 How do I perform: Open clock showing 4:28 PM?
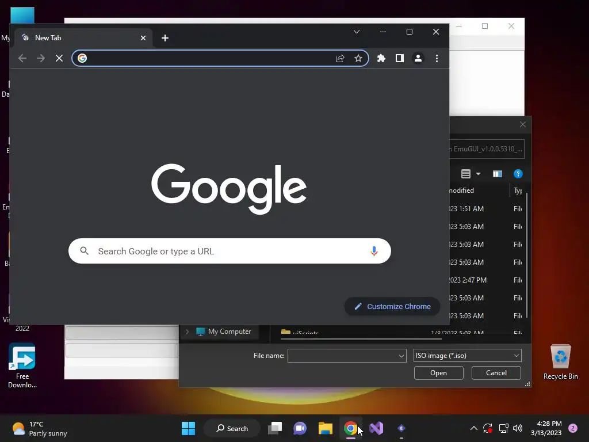(x=546, y=428)
